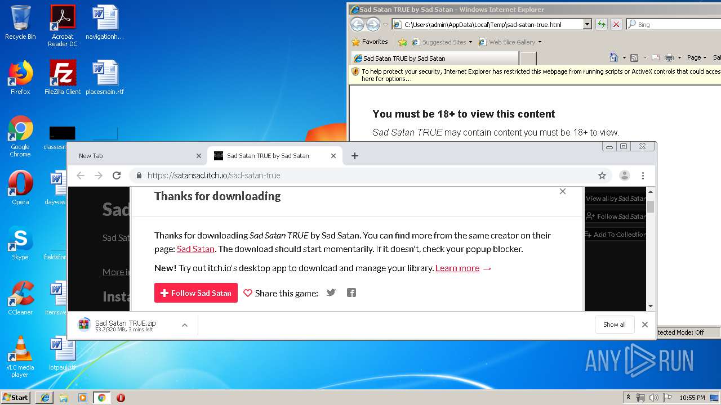Image resolution: width=721 pixels, height=405 pixels.
Task: Expand Sad Satan TRUE.zip download options
Action: (x=184, y=325)
